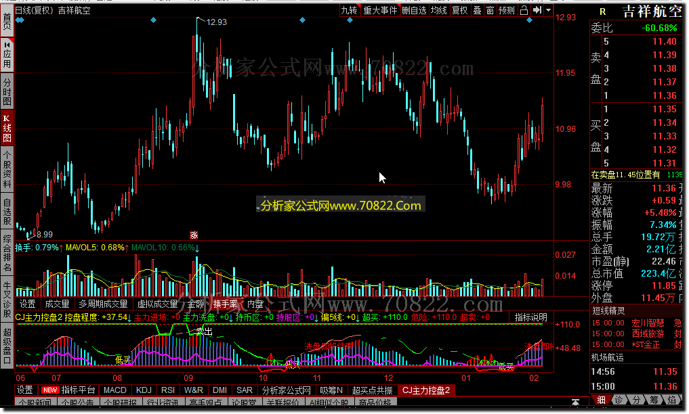Switch to DMI indicator

click(220, 390)
